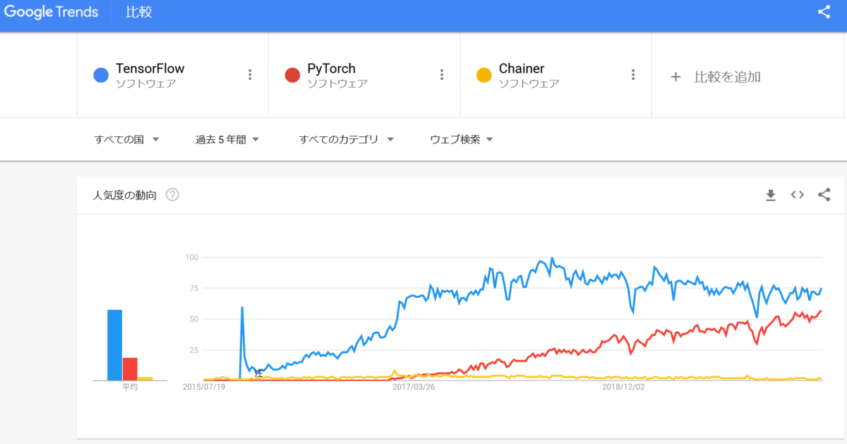Image resolution: width=847 pixels, height=444 pixels.
Task: Open the three-dot menu for TensorFlow
Action: [x=250, y=75]
